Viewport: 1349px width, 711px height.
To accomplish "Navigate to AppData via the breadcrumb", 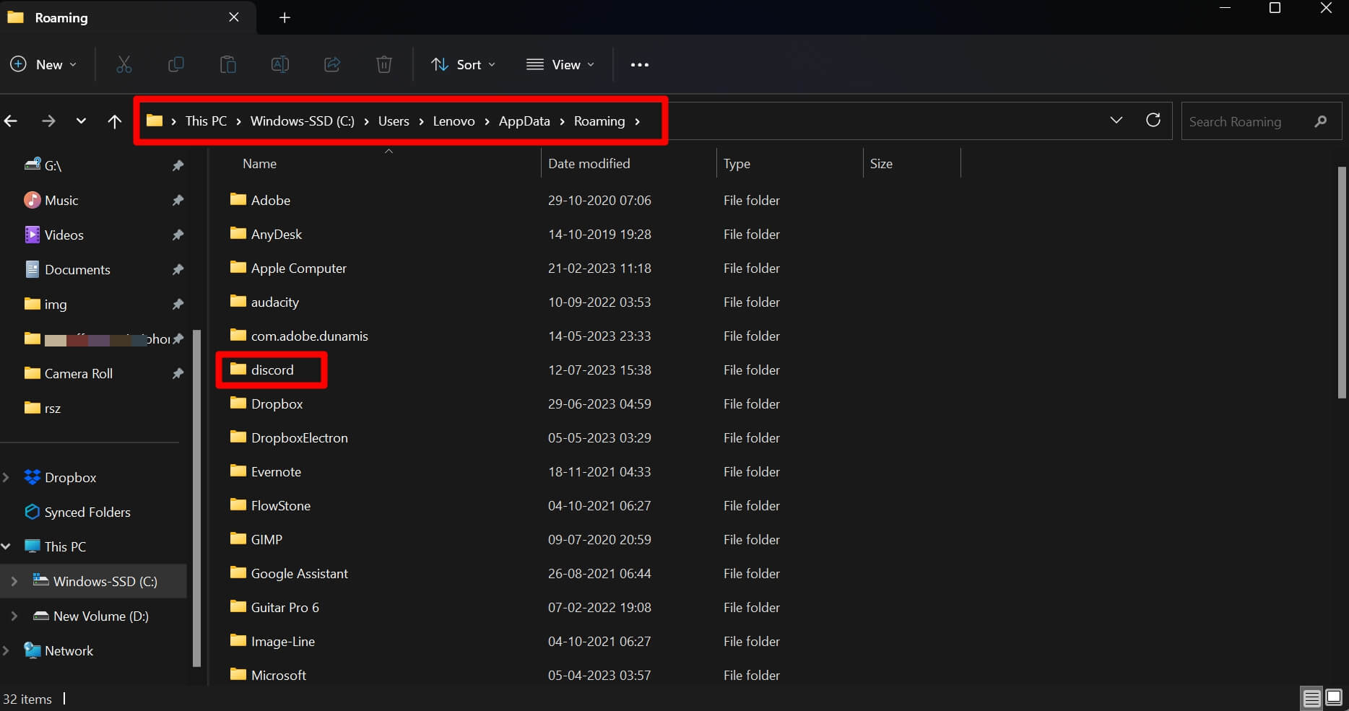I will pyautogui.click(x=524, y=121).
